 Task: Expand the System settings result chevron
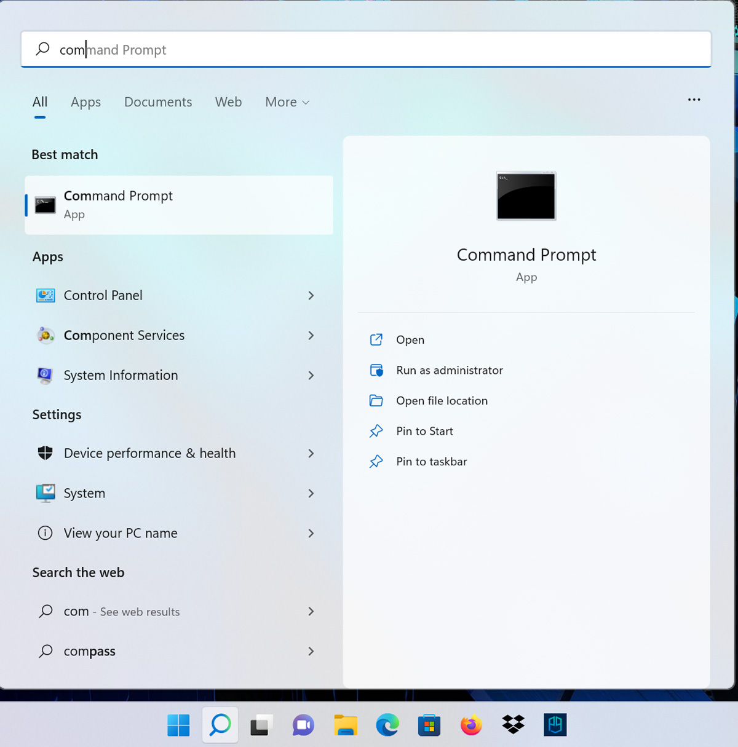[311, 493]
